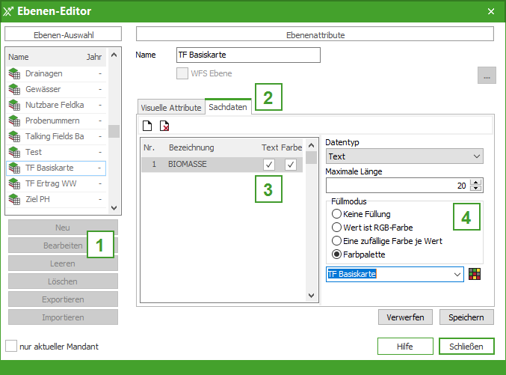Click the Gewässer layer icon
Viewport: 506px width, 375px height.
click(14, 89)
